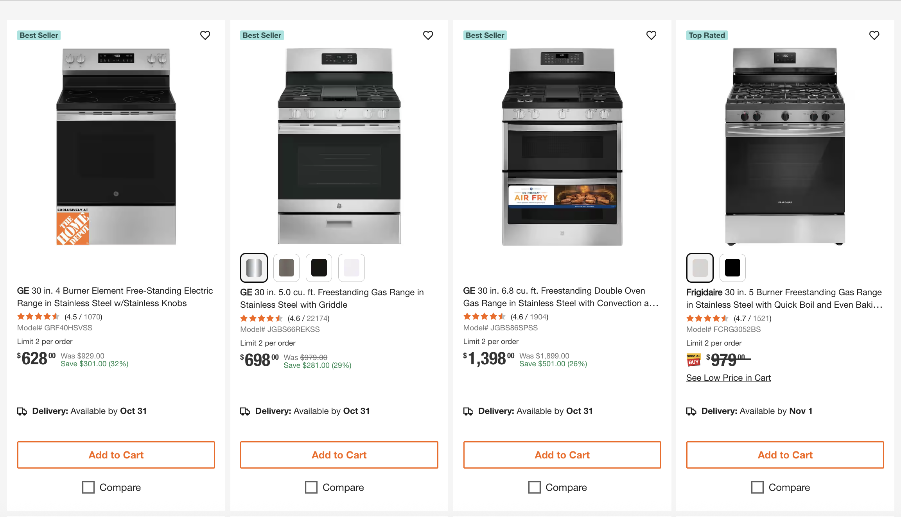Select black color swatch for GE Griddle range
This screenshot has height=517, width=901.
point(319,268)
